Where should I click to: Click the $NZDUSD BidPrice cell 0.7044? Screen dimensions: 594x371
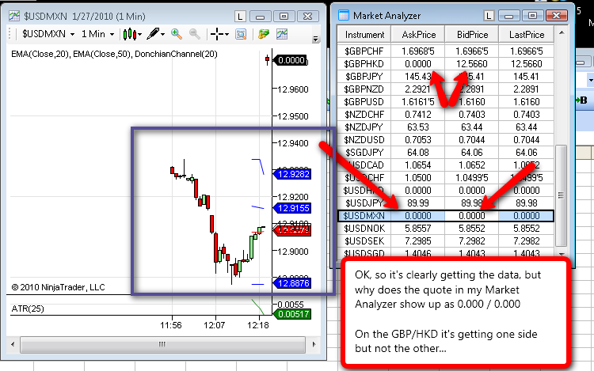pyautogui.click(x=472, y=140)
